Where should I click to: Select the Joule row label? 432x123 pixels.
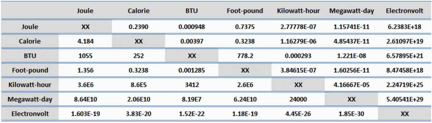coord(30,27)
